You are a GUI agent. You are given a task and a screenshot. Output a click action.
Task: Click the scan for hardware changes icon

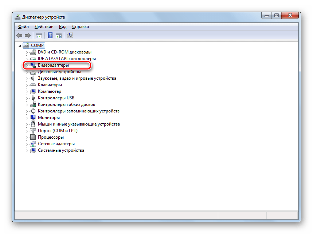(70, 35)
